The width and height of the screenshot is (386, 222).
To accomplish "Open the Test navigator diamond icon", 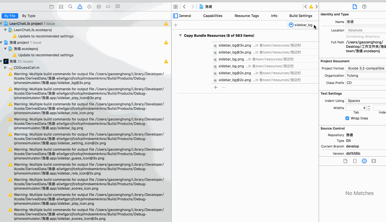I will pyautogui.click(x=89, y=7).
